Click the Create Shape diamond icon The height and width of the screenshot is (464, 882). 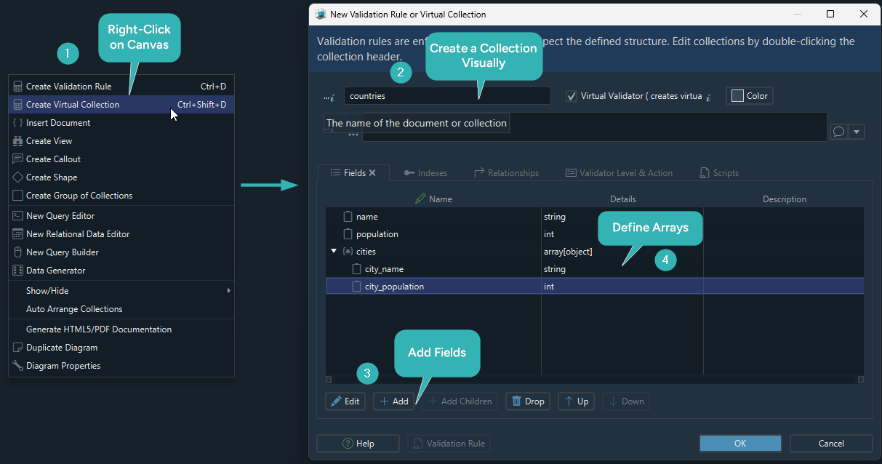point(17,177)
